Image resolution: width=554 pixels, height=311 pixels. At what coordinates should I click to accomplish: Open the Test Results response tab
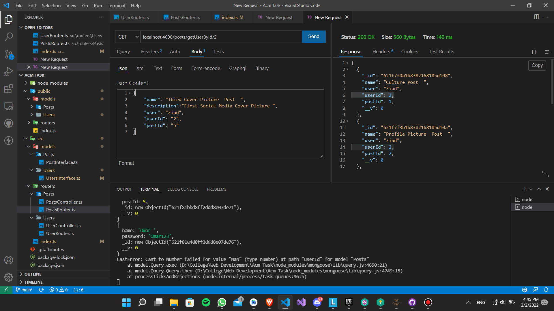tap(441, 52)
